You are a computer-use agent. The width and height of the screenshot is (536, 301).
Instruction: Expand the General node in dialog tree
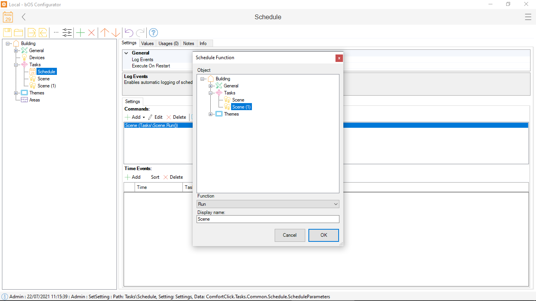[211, 86]
